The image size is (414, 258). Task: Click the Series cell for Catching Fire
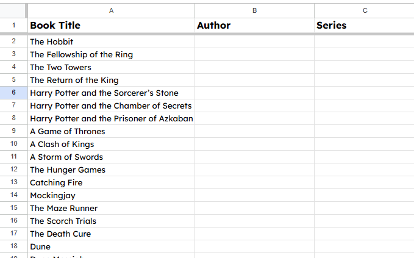pos(365,182)
